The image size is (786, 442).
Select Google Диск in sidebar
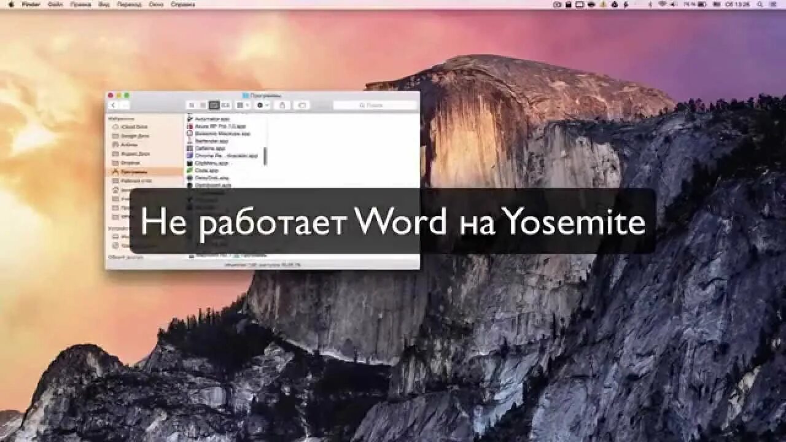point(145,136)
